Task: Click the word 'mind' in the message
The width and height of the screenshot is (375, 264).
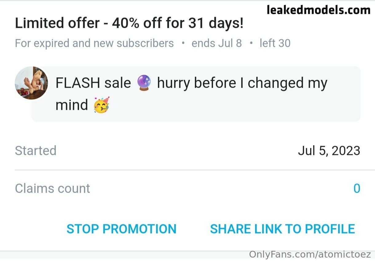Action: (x=72, y=105)
